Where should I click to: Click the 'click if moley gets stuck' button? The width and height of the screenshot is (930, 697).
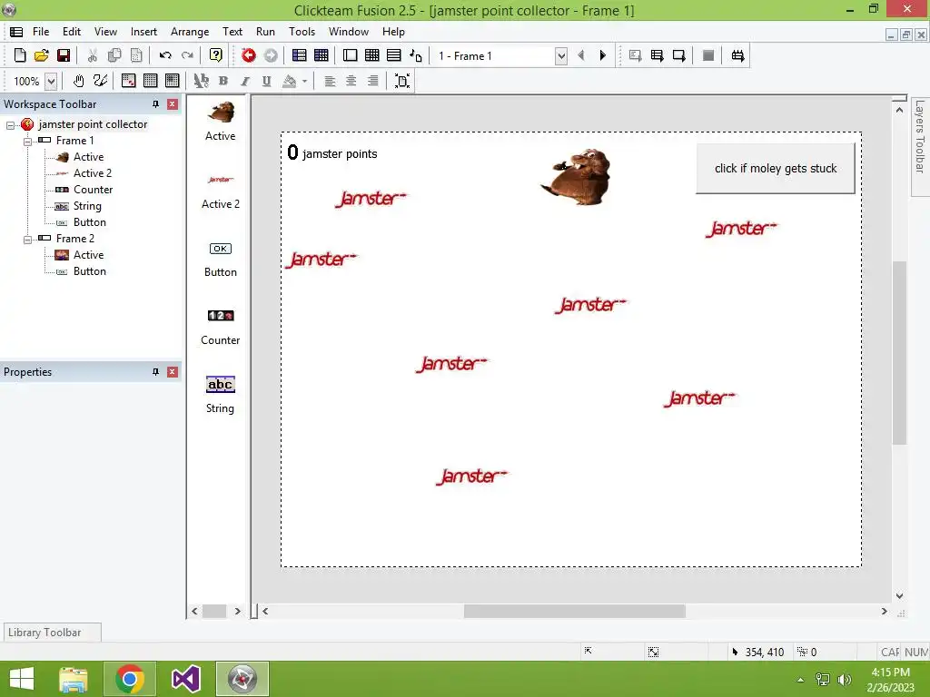click(x=776, y=168)
